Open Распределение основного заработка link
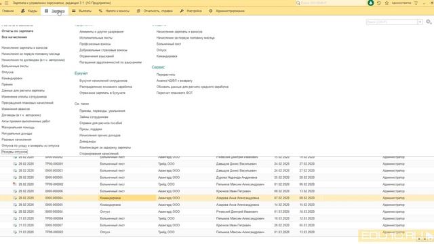Viewport: 434px width, 244px height. pyautogui.click(x=106, y=87)
